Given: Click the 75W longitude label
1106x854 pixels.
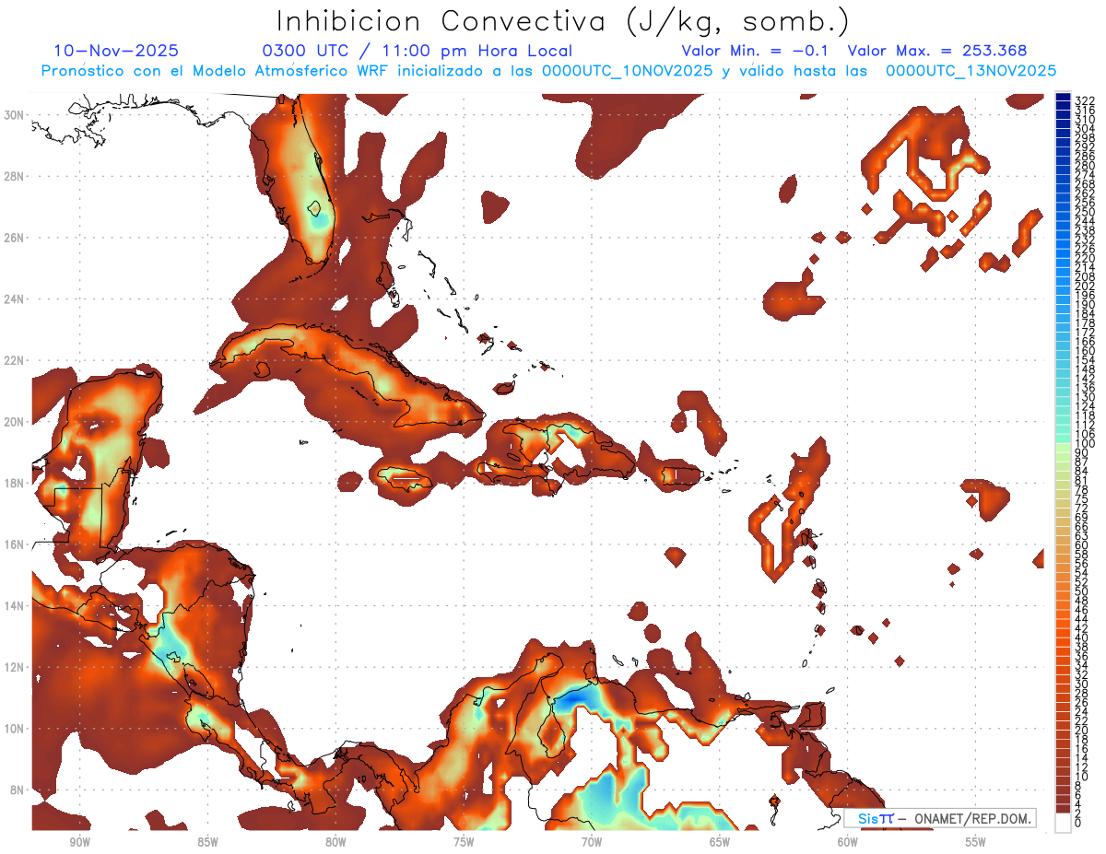Looking at the screenshot, I should coord(464,842).
